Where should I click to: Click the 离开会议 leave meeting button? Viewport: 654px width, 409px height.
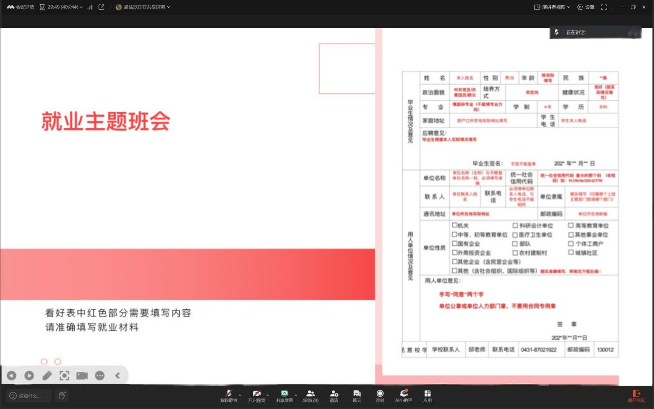coord(636,396)
